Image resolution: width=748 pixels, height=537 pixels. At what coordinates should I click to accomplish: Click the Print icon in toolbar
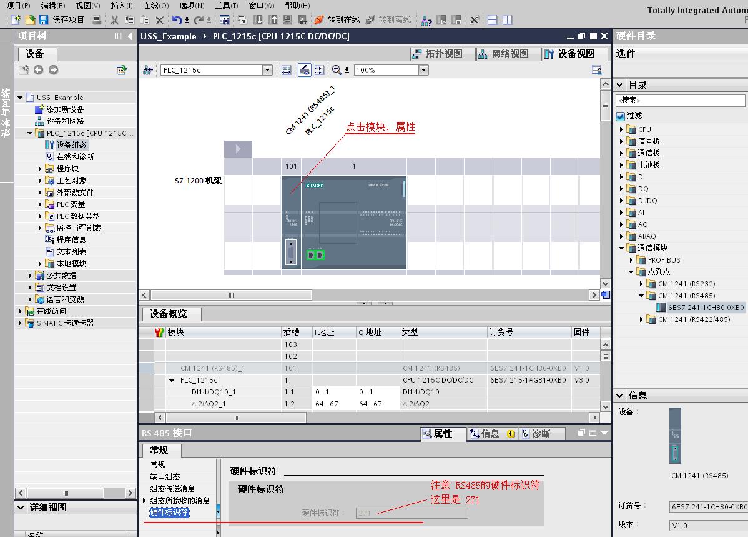click(97, 19)
